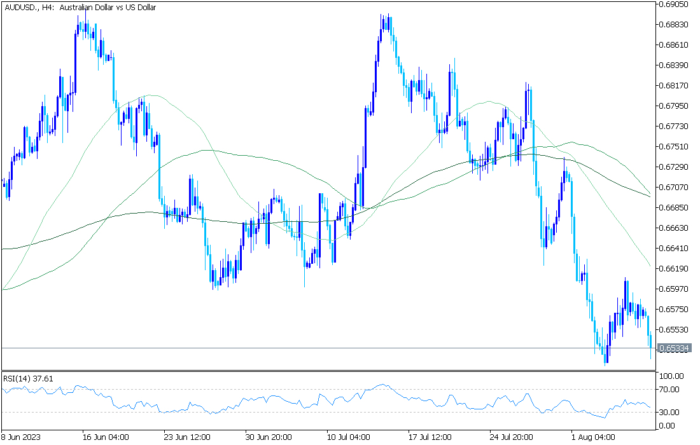Select the 0.68170 price level label
This screenshot has width=700, height=445.
[x=674, y=86]
